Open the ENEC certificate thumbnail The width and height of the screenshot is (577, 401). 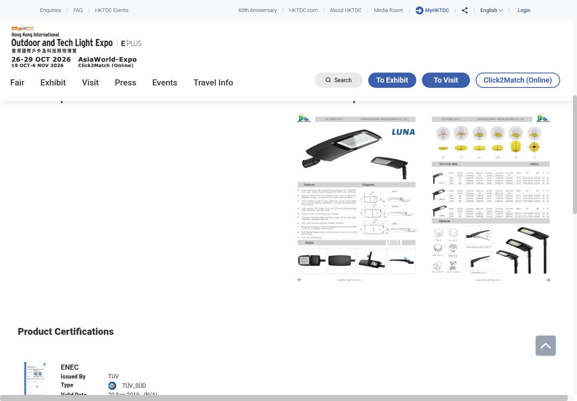point(36,378)
